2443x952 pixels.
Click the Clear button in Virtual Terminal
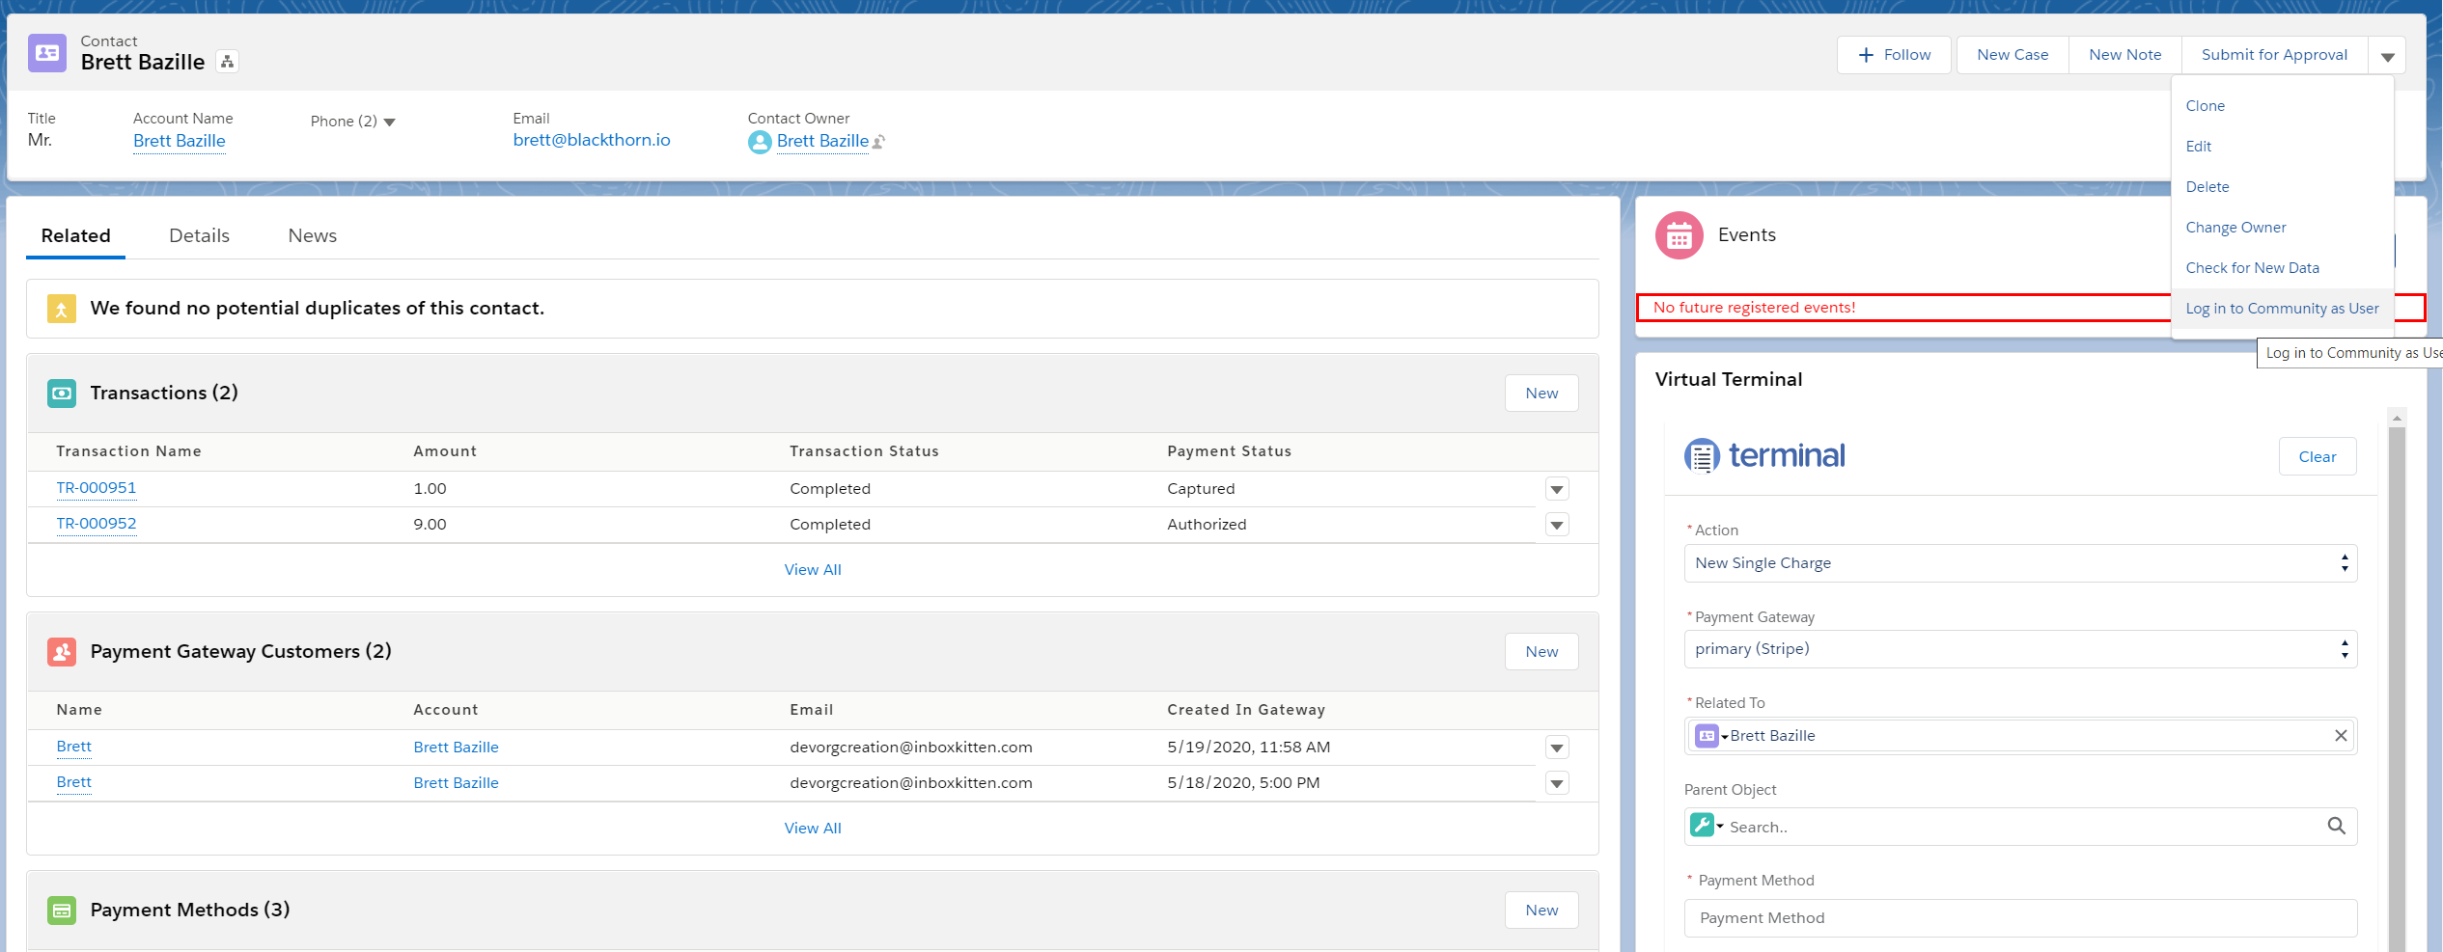point(2317,457)
